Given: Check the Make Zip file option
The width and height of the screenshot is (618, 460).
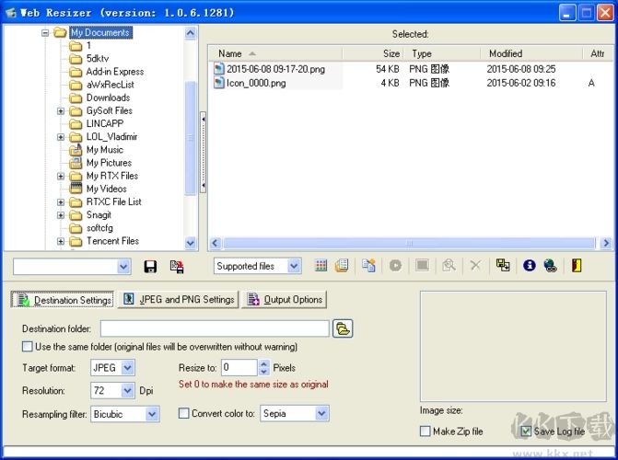Looking at the screenshot, I should pos(425,431).
